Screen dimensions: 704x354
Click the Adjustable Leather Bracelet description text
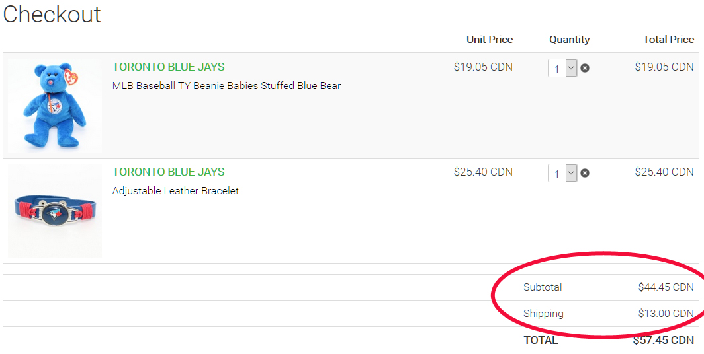[175, 191]
